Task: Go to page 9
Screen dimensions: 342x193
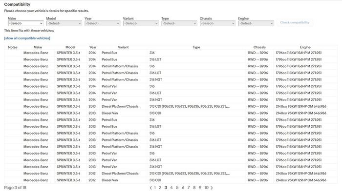Action: [200, 188]
